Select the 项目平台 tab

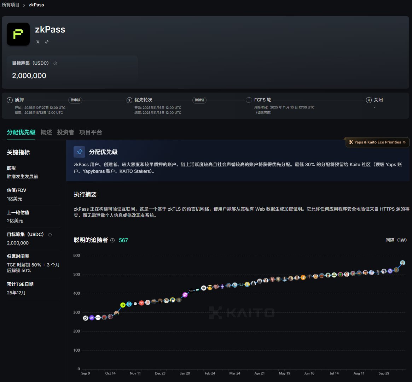click(91, 132)
